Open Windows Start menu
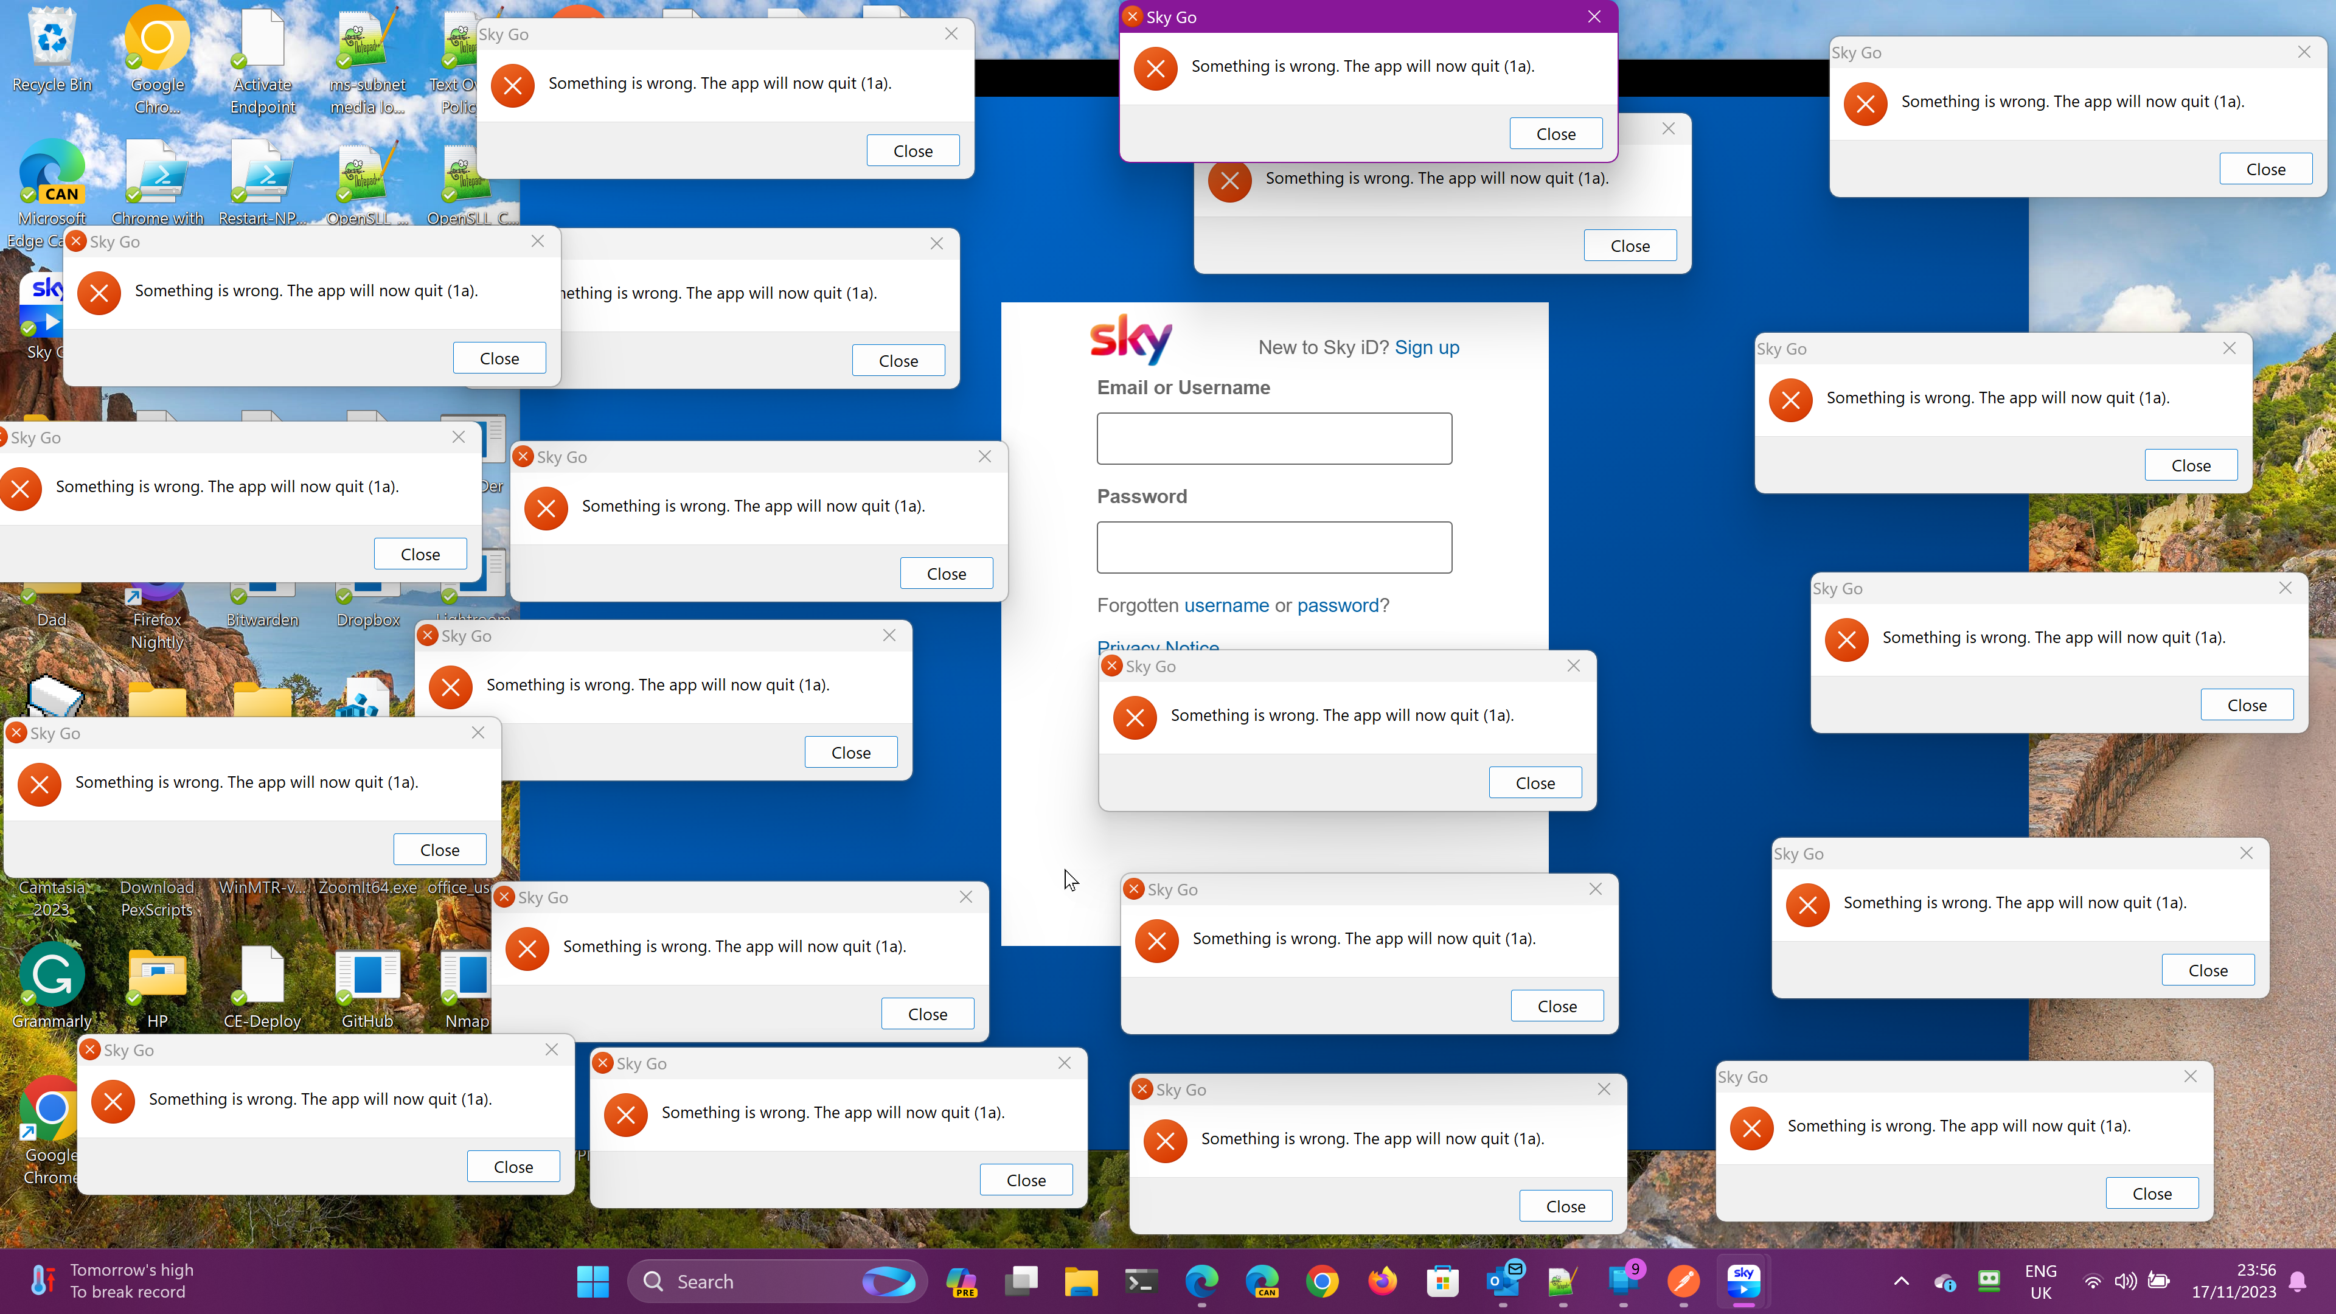2336x1314 pixels. click(593, 1281)
